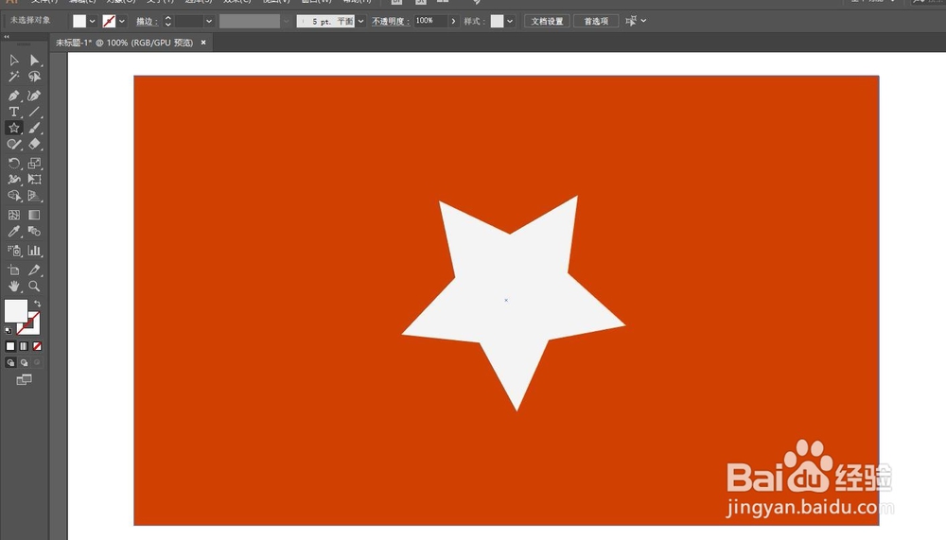The image size is (946, 540).
Task: Pick the Lasso tool
Action: [34, 77]
